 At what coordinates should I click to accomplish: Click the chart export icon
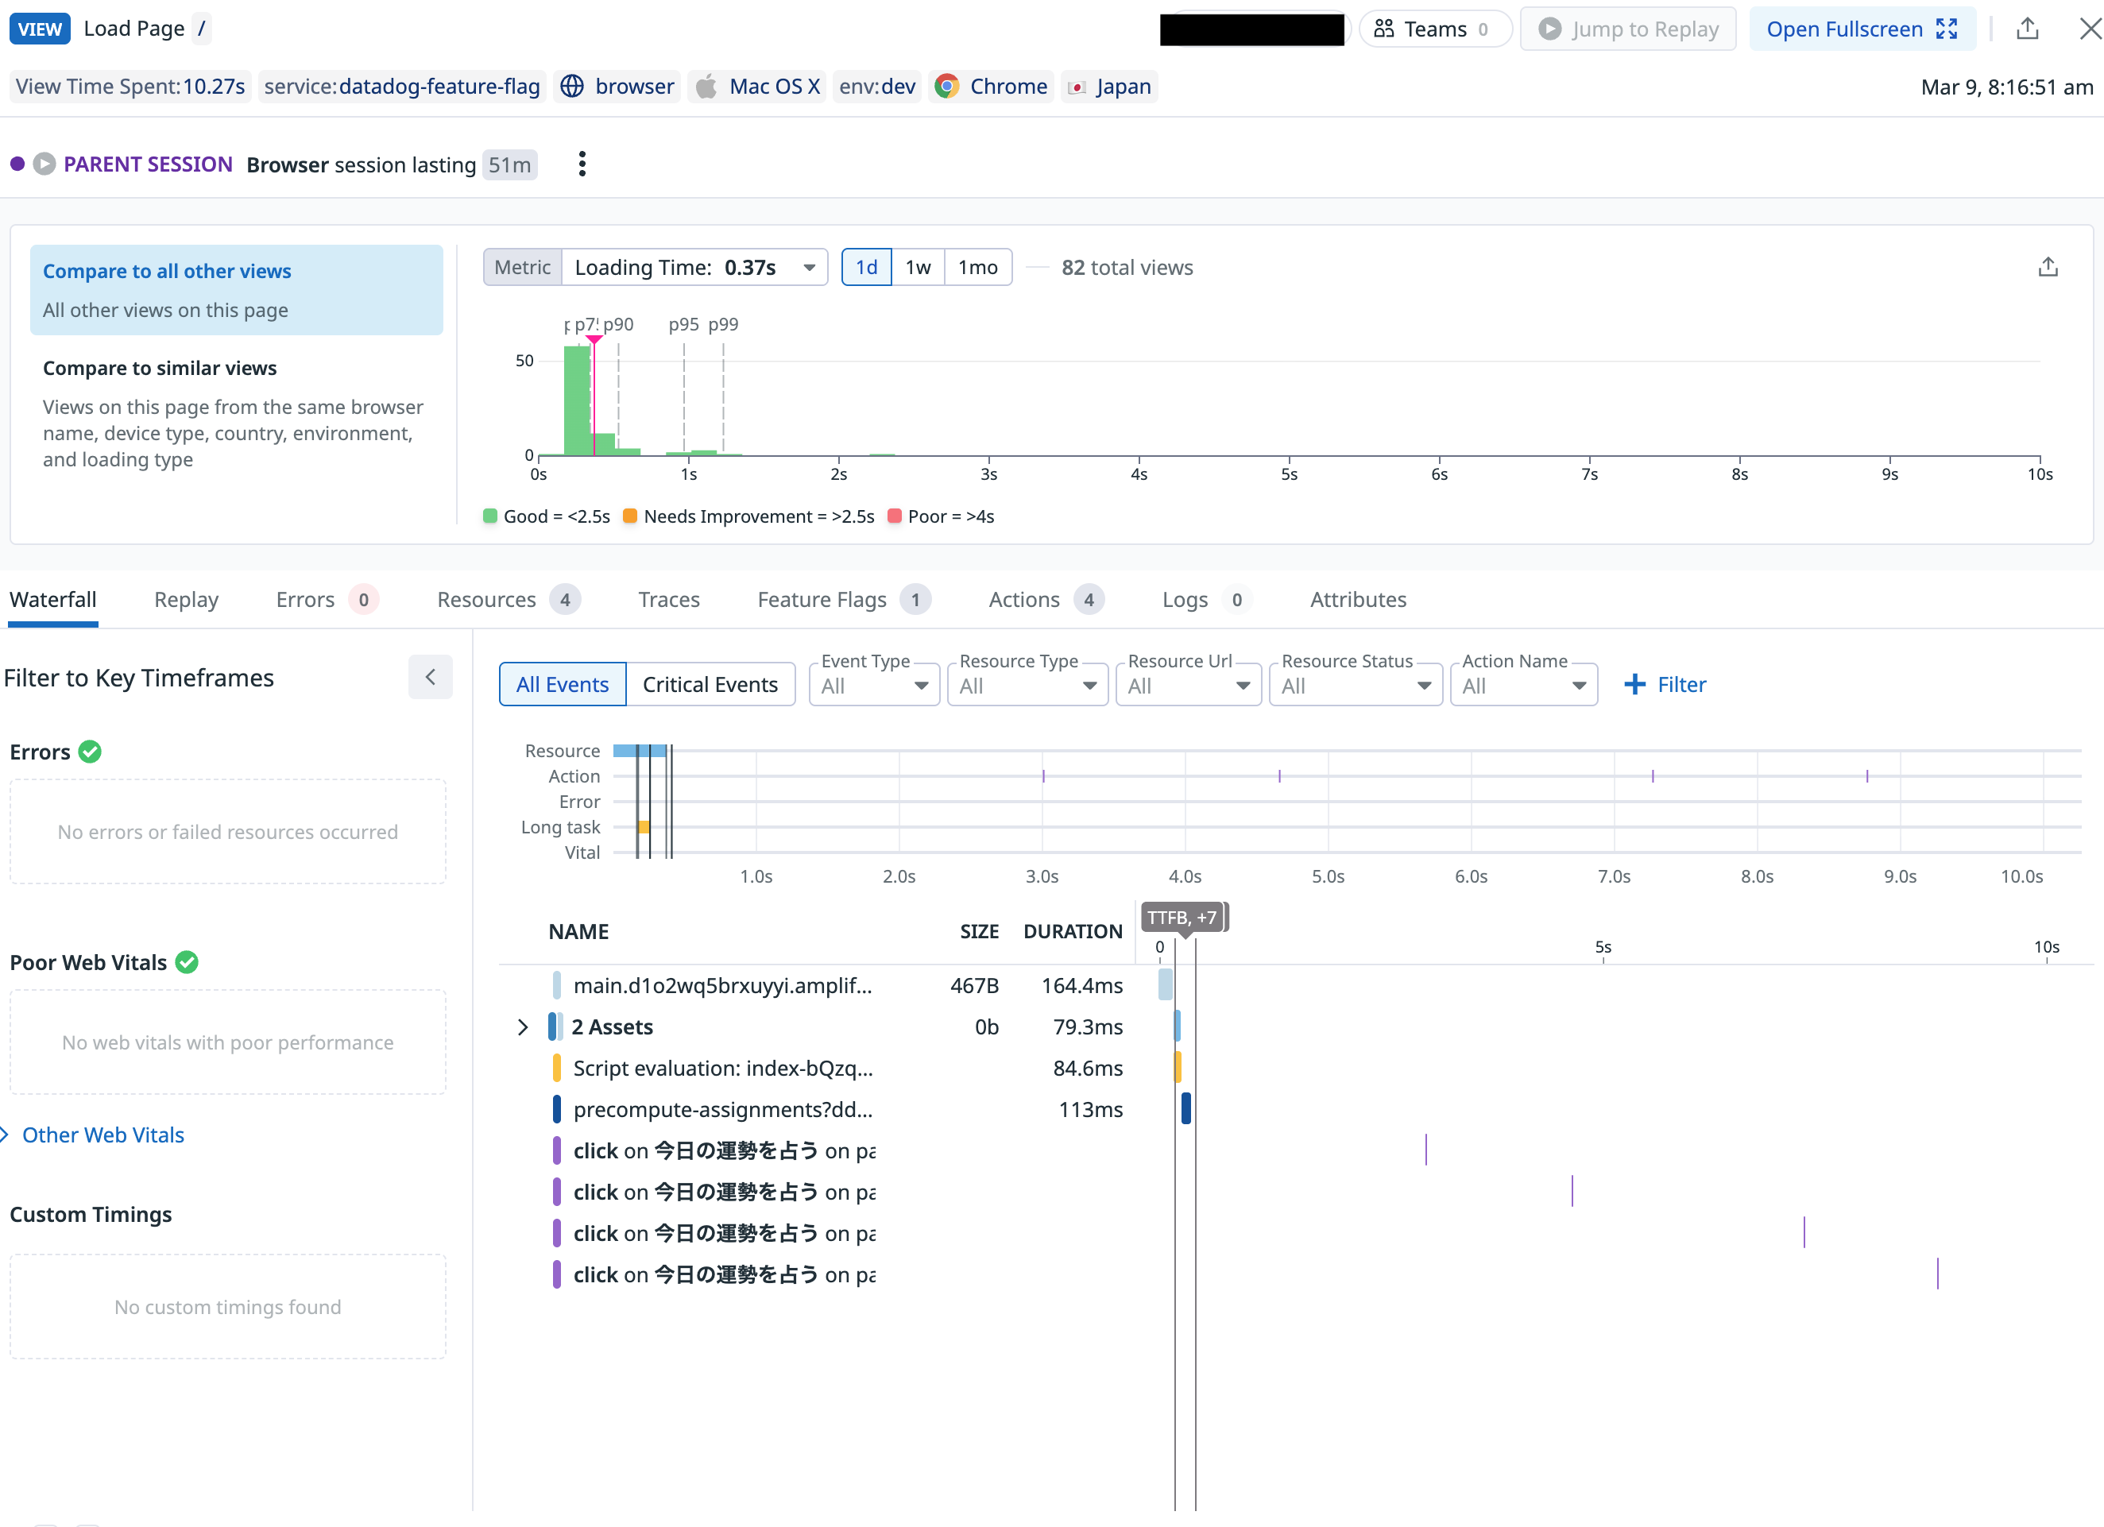(x=2048, y=267)
